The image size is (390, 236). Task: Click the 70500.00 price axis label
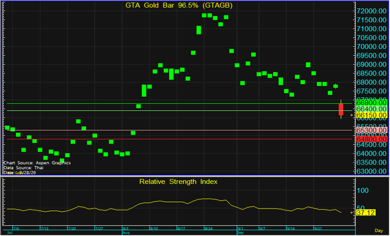click(x=371, y=38)
